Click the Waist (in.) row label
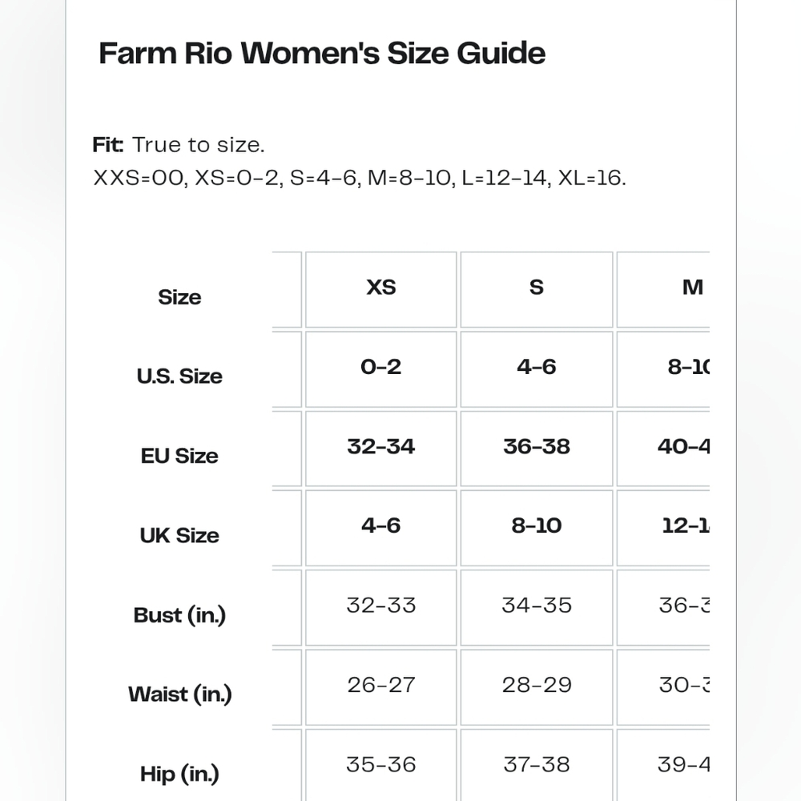This screenshot has height=801, width=801. pos(179,694)
